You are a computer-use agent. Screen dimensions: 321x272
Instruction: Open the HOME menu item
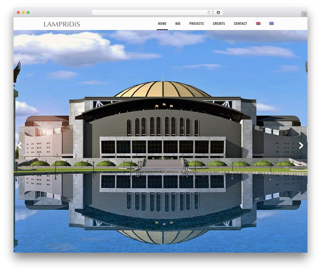click(162, 24)
